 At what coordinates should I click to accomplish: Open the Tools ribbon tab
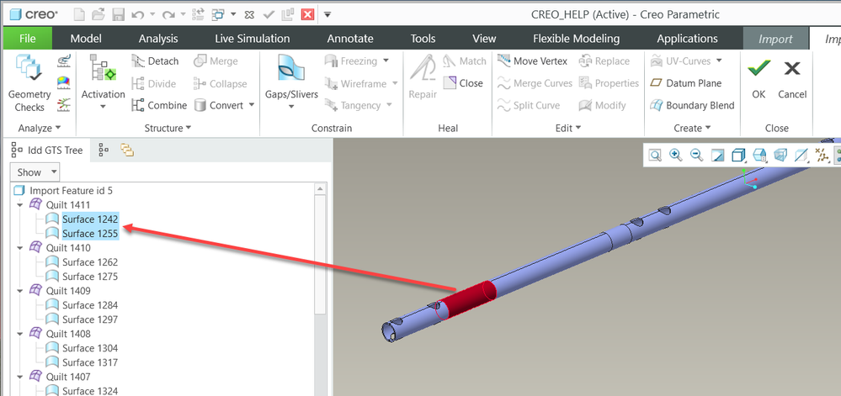tap(423, 39)
